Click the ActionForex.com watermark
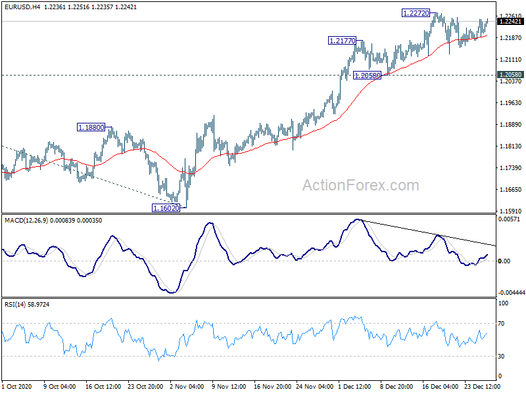This screenshot has height=394, width=526. [360, 185]
